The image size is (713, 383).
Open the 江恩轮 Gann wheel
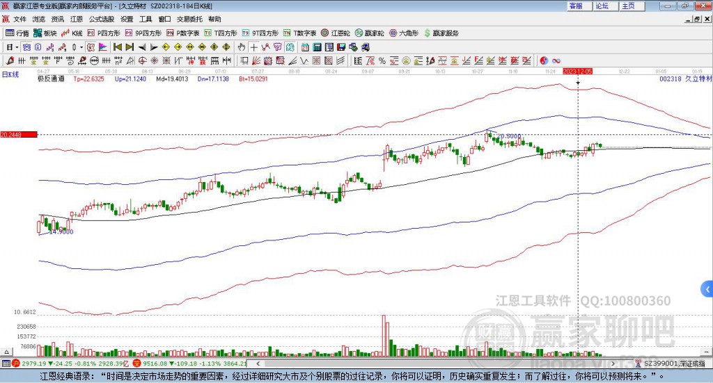pyautogui.click(x=336, y=33)
